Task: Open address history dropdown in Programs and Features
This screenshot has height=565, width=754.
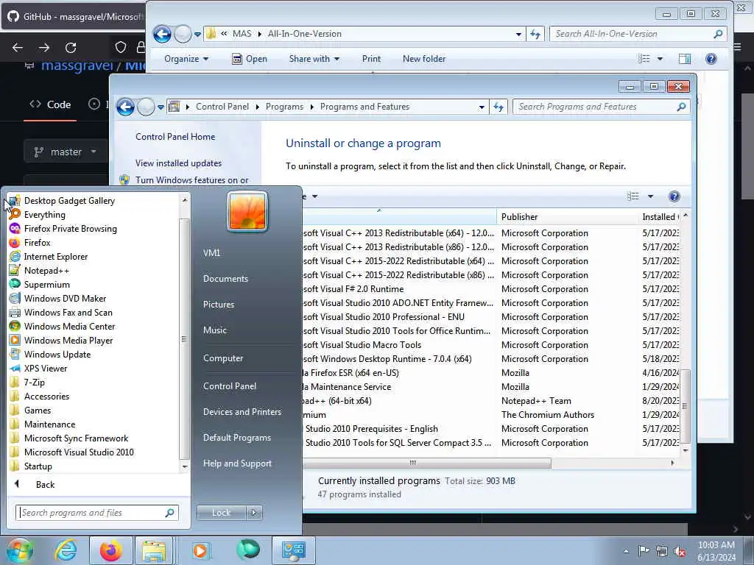Action: coord(482,107)
